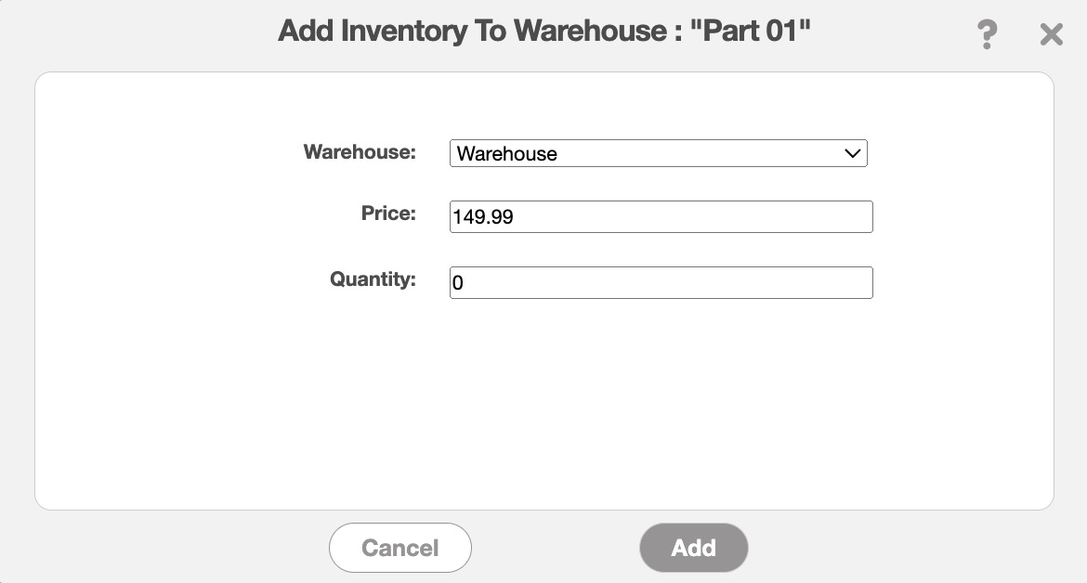Focus the Price input field
Image resolution: width=1087 pixels, height=583 pixels.
(x=661, y=217)
